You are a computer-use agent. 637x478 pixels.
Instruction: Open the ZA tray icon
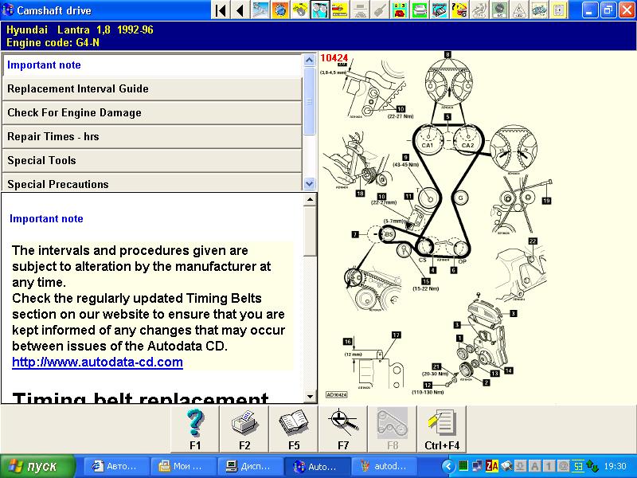(x=492, y=466)
